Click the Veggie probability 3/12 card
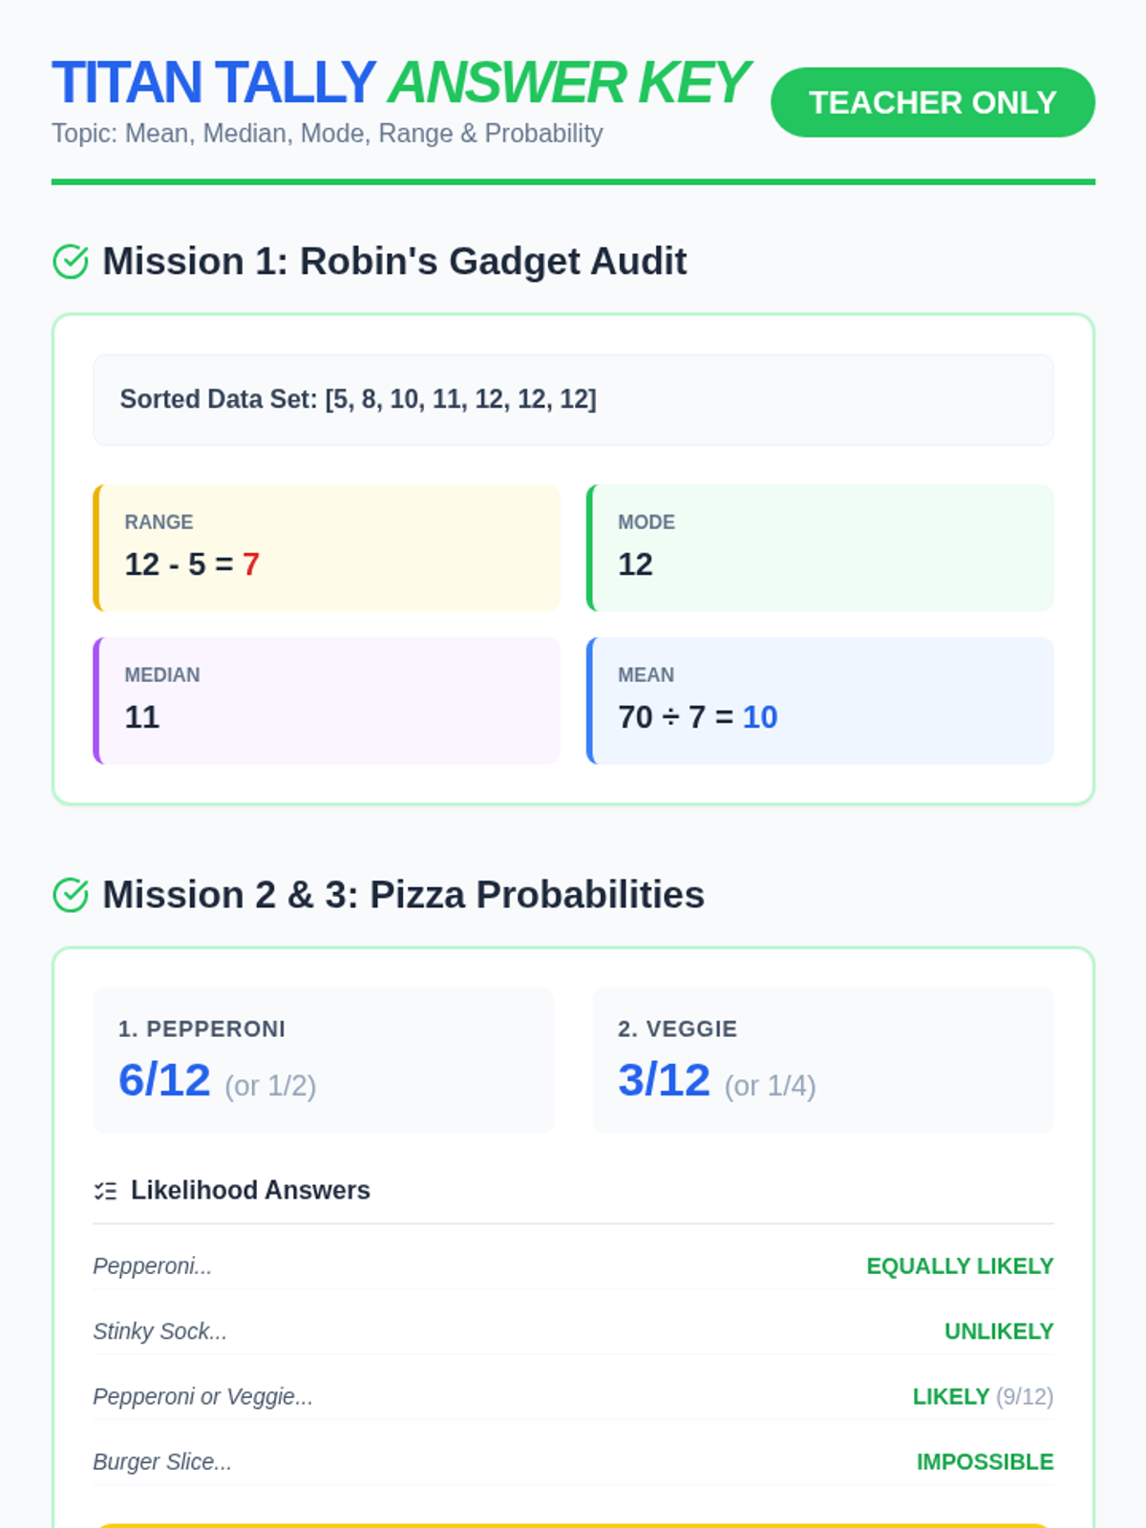Screen dimensions: 1146x1528 pos(822,1060)
